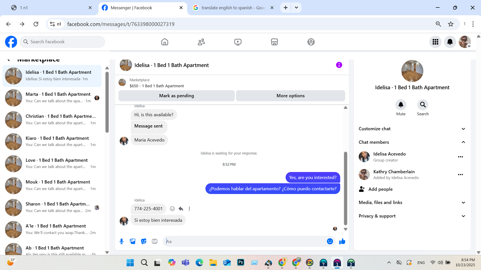
Task: Open Marketplace from the top navigation
Action: (x=274, y=42)
